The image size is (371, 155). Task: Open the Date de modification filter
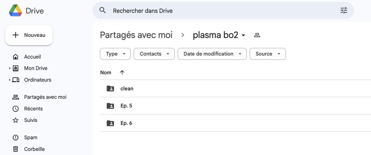point(212,54)
